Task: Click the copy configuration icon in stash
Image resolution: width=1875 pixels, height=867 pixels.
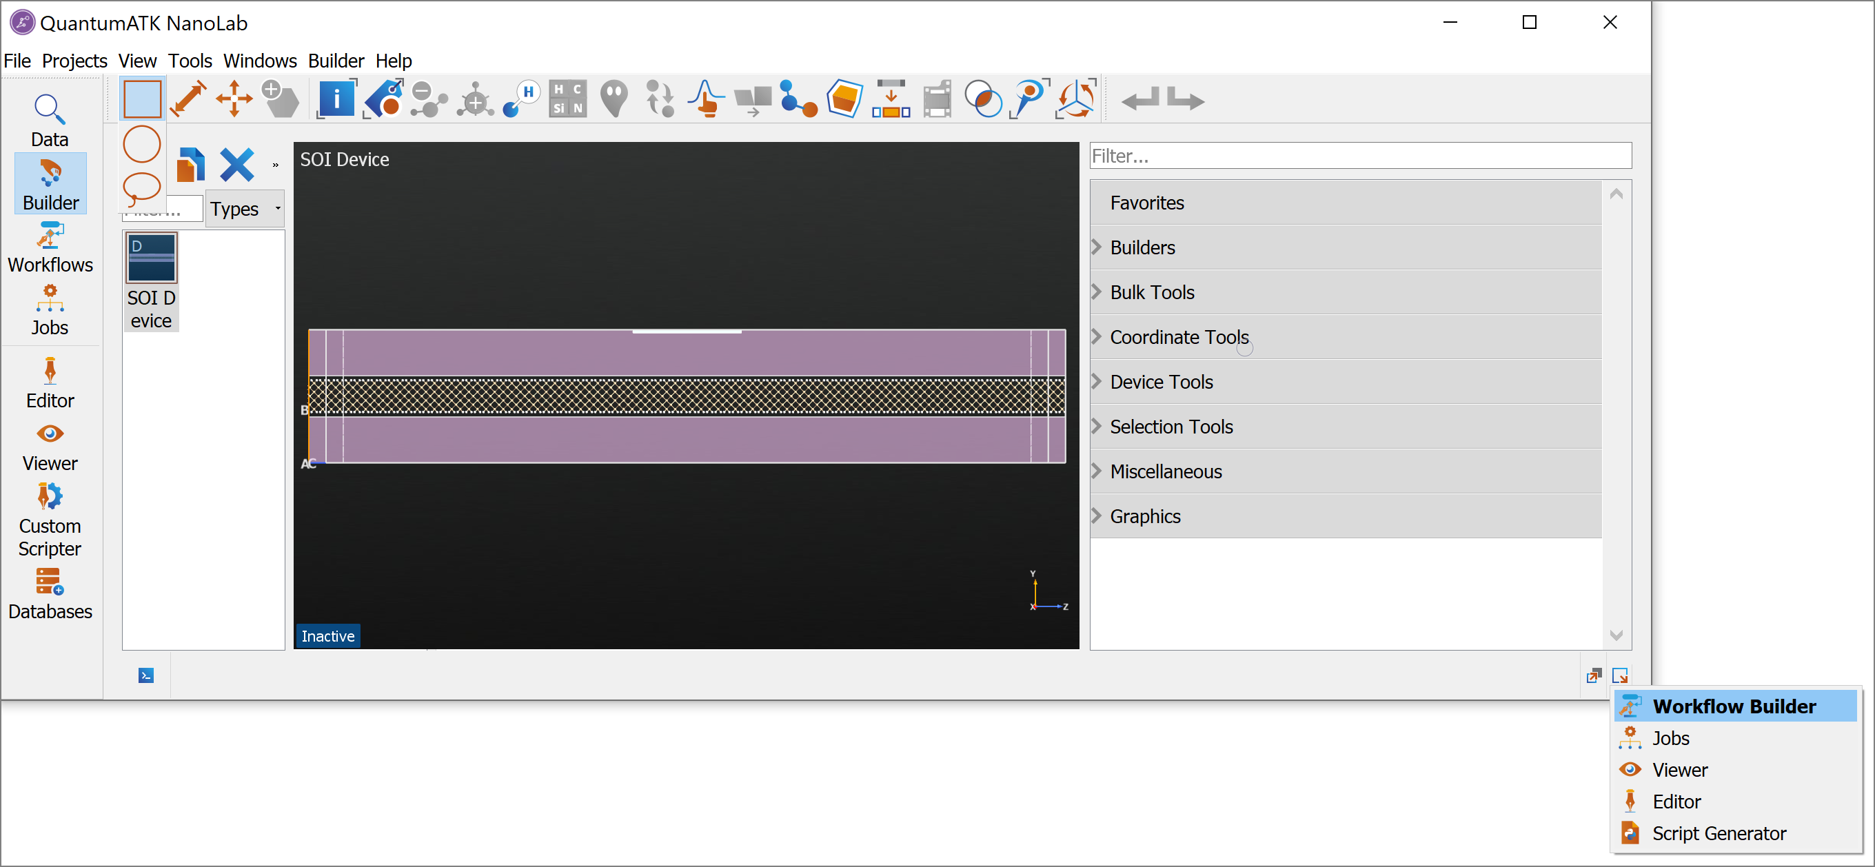Action: point(191,165)
